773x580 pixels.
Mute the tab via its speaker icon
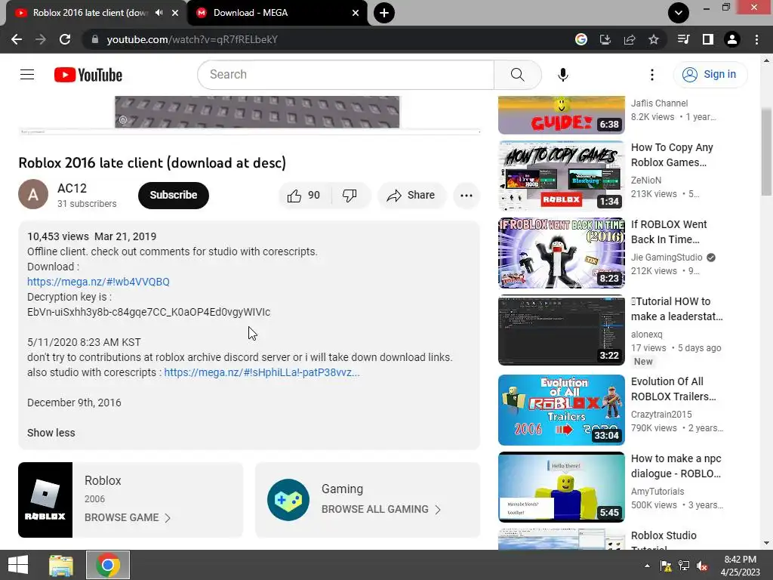159,13
